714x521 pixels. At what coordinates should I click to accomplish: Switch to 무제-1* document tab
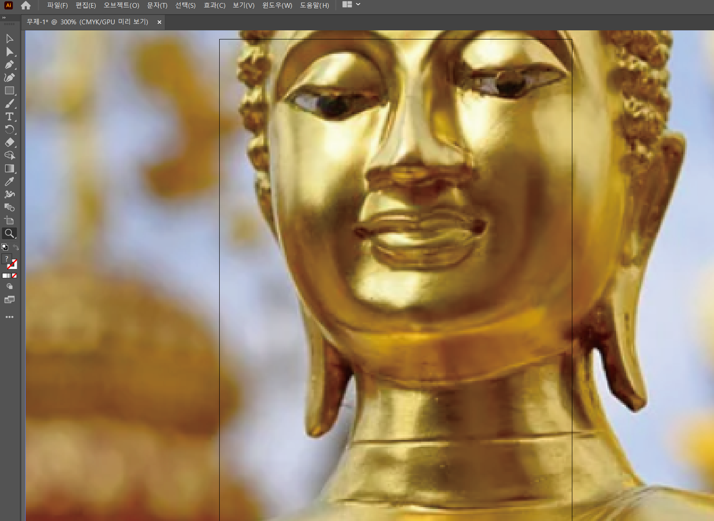tap(88, 22)
